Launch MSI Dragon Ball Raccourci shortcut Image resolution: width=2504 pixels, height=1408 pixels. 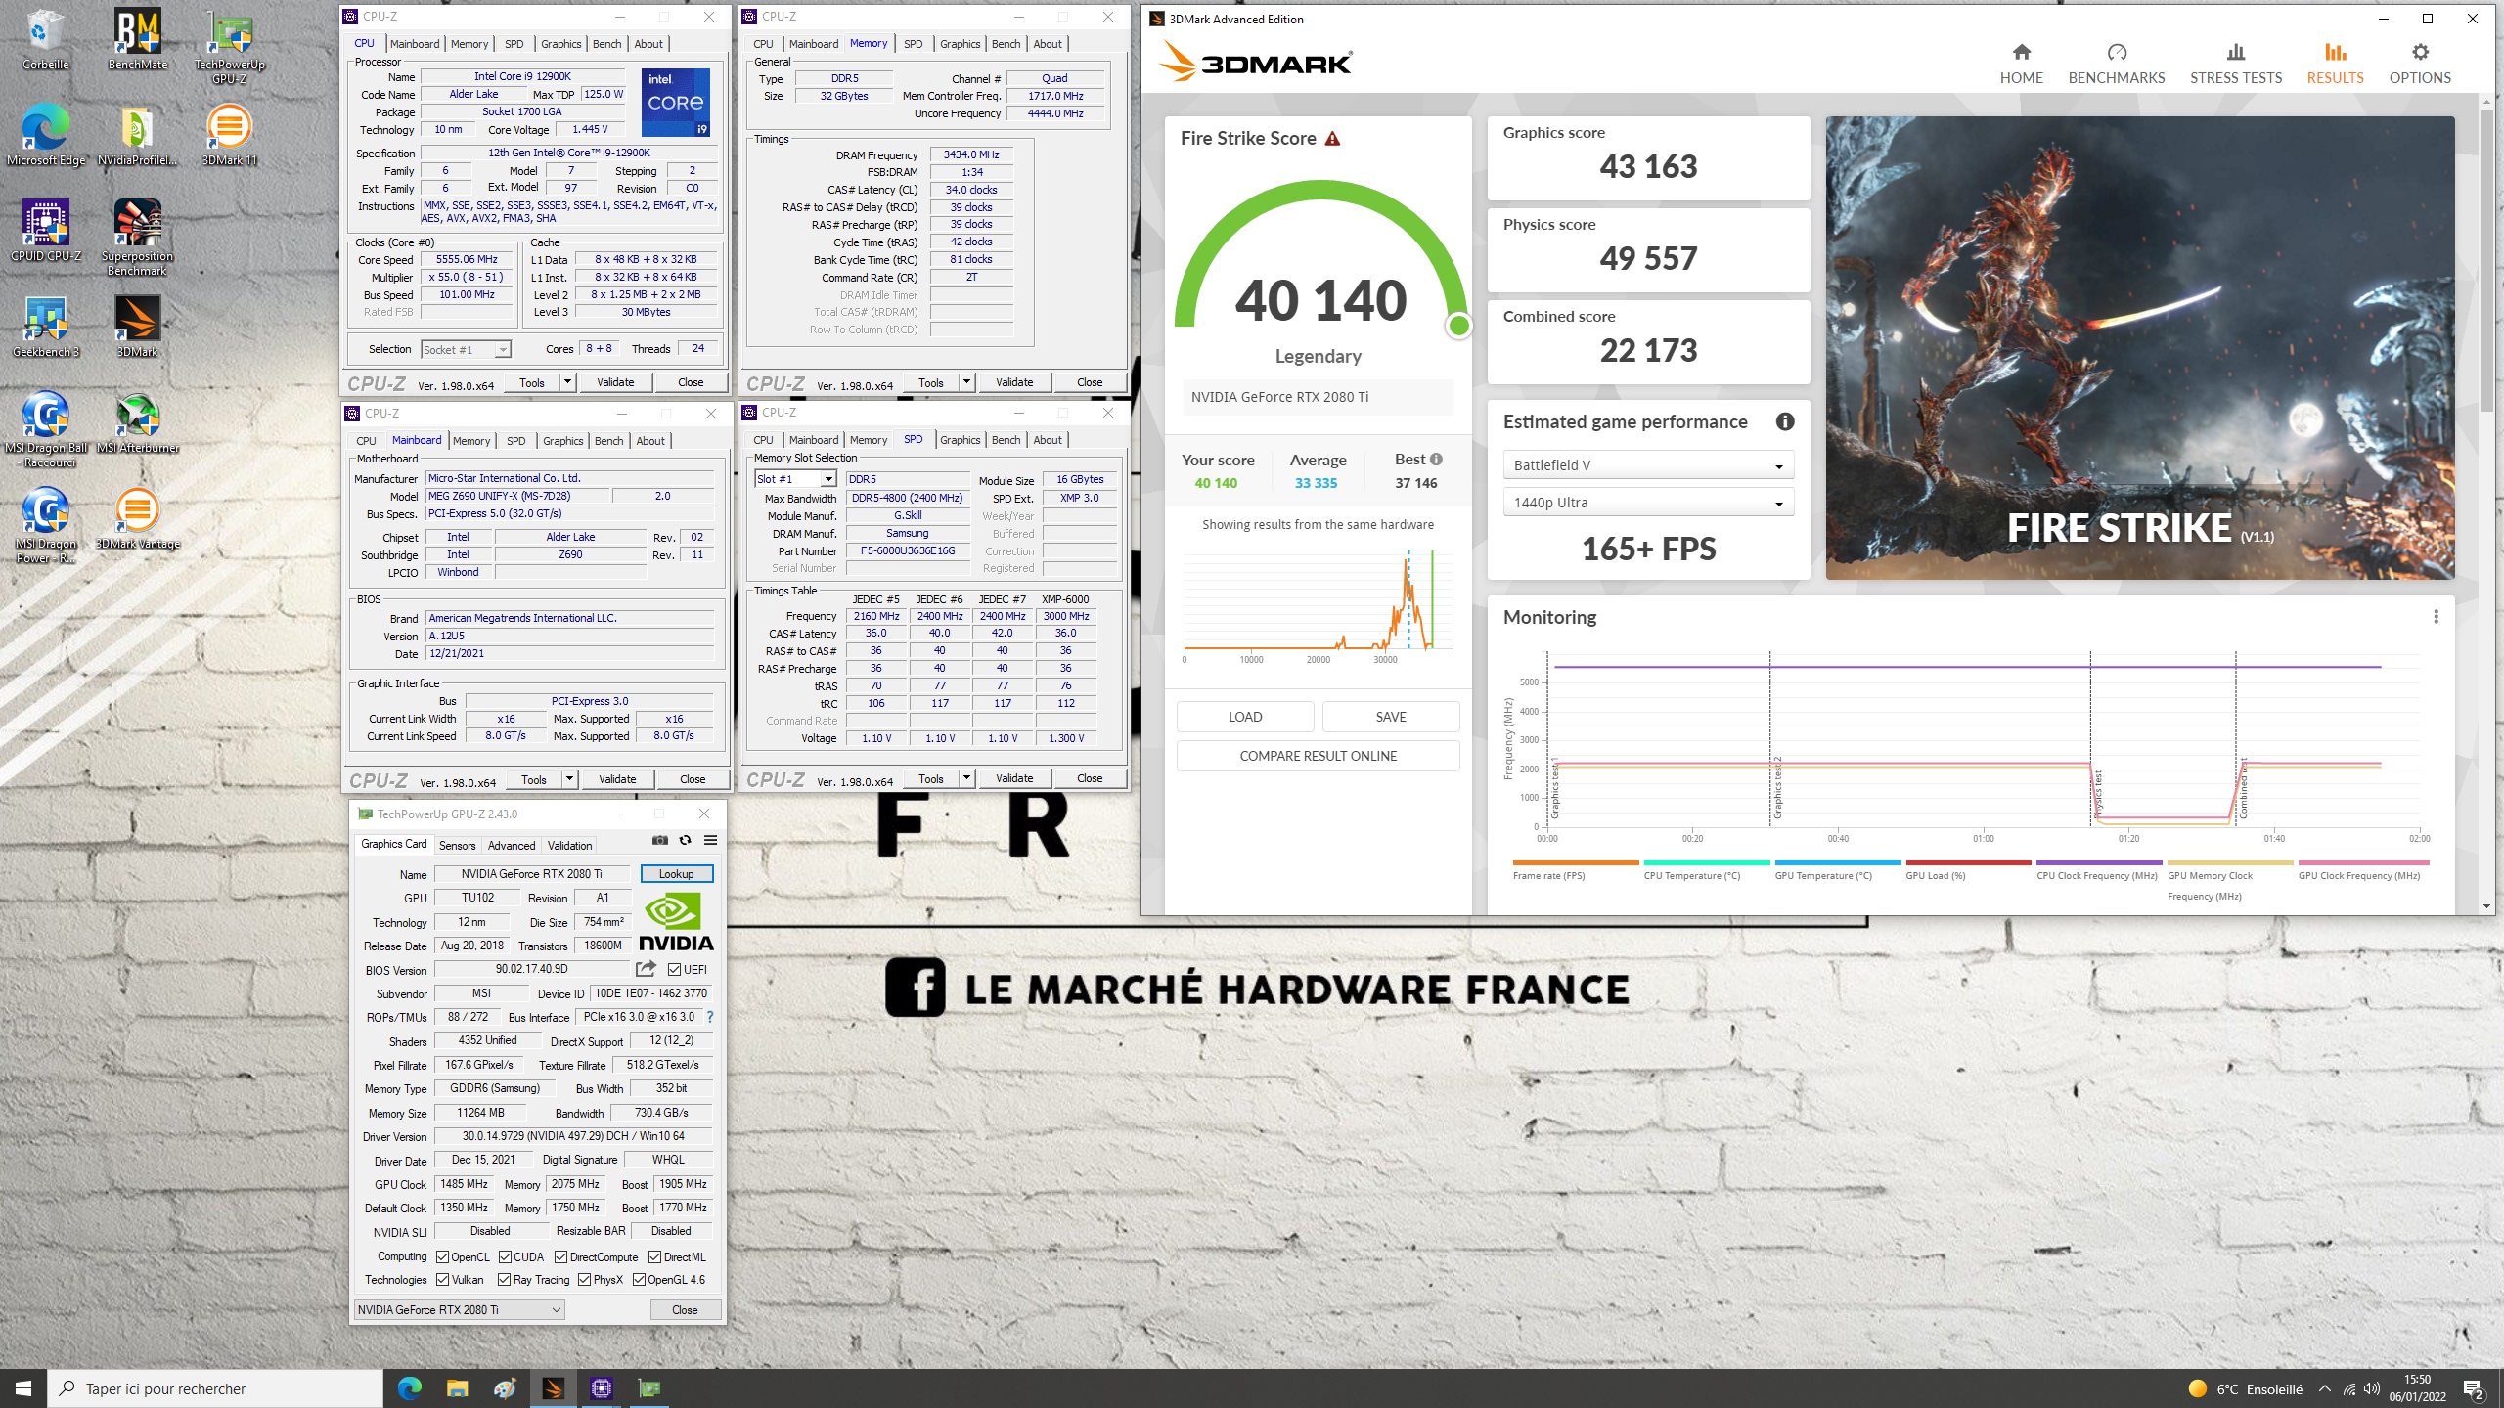45,429
